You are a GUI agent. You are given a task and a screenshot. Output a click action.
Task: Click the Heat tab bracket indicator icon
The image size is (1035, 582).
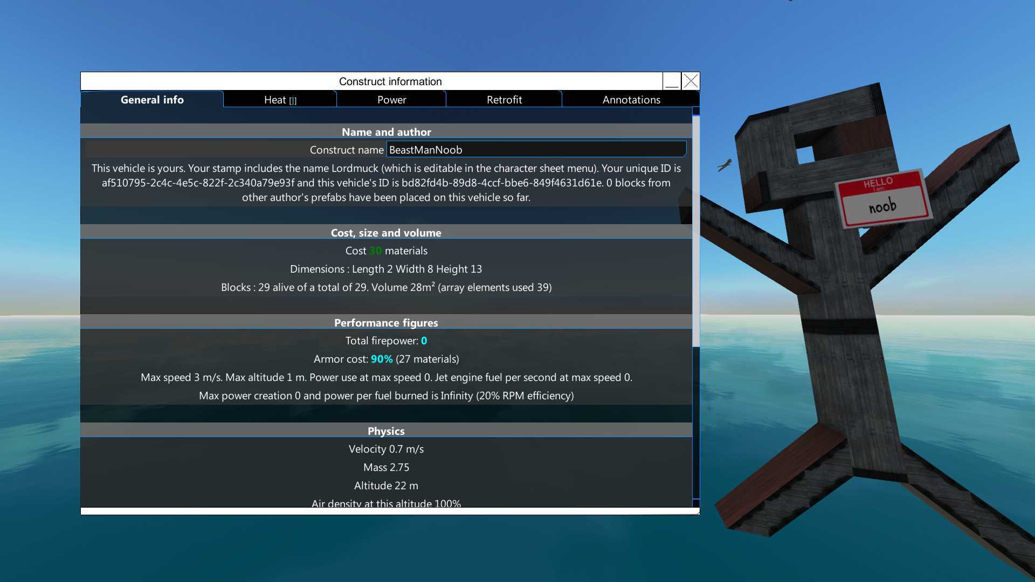(x=293, y=101)
